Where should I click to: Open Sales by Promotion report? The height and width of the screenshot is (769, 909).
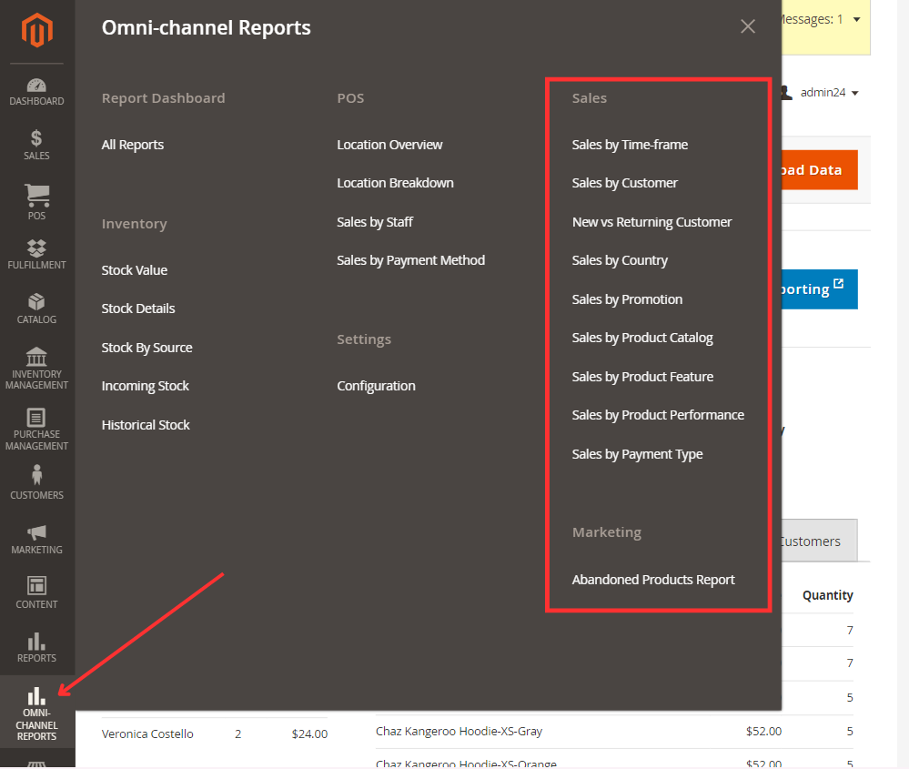pos(627,299)
